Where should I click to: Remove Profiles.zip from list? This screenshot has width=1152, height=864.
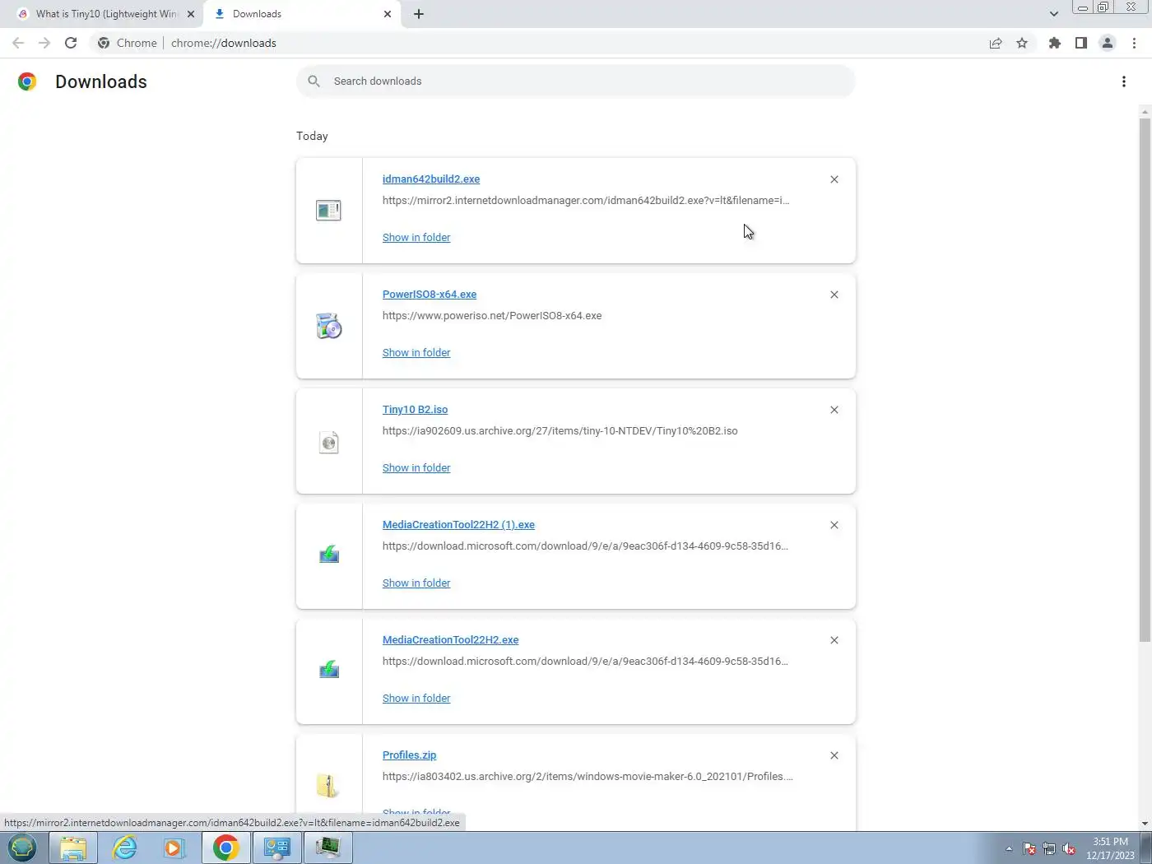tap(834, 755)
